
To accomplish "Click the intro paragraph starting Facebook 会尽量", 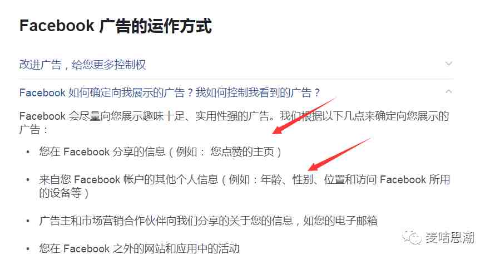I will click(x=234, y=123).
